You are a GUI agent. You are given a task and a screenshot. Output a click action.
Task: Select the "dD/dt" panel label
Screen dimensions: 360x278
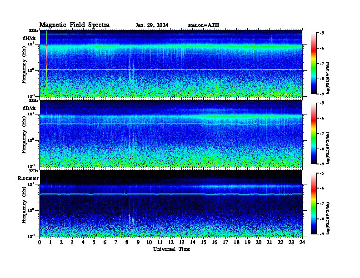tap(29, 108)
